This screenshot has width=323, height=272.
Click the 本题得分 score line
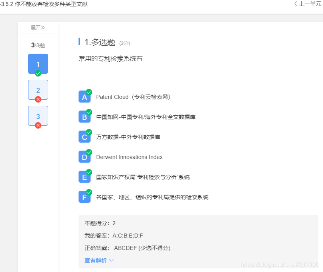click(100, 223)
